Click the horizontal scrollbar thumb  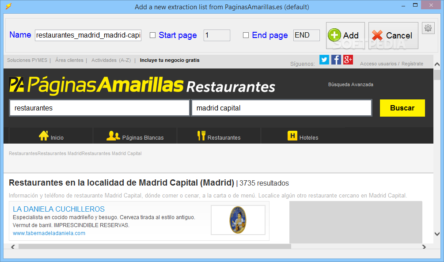[155, 247]
